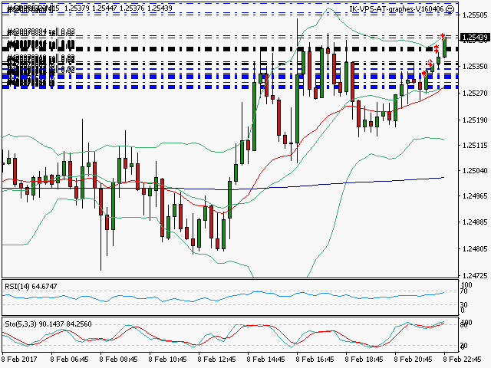491x368 pixels.
Task: Click the RSI 70 level scale label
Action: pos(464,291)
